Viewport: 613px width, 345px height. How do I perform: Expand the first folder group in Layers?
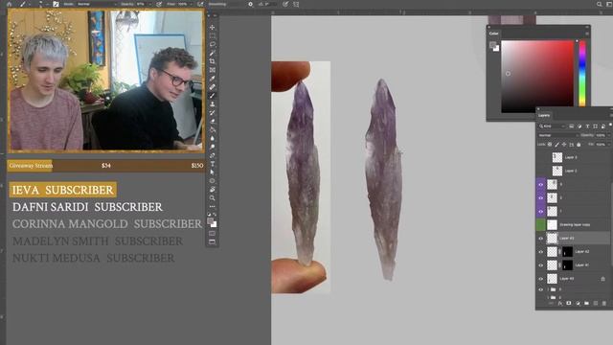pyautogui.click(x=548, y=289)
